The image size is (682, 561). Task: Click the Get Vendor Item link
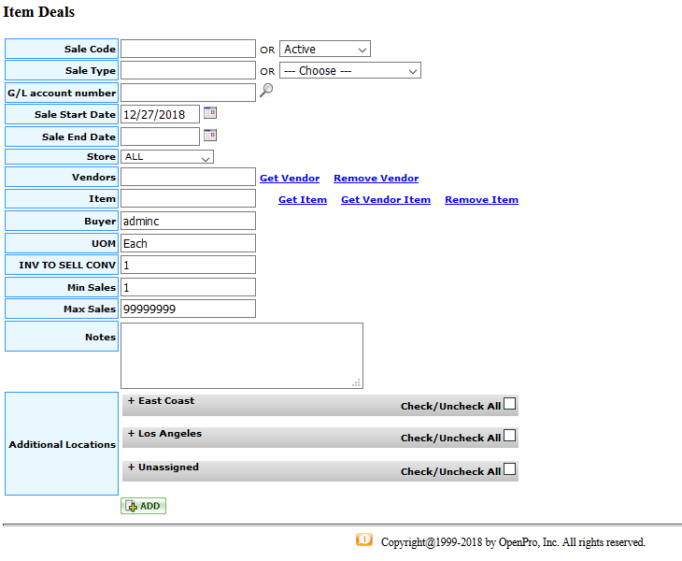386,200
